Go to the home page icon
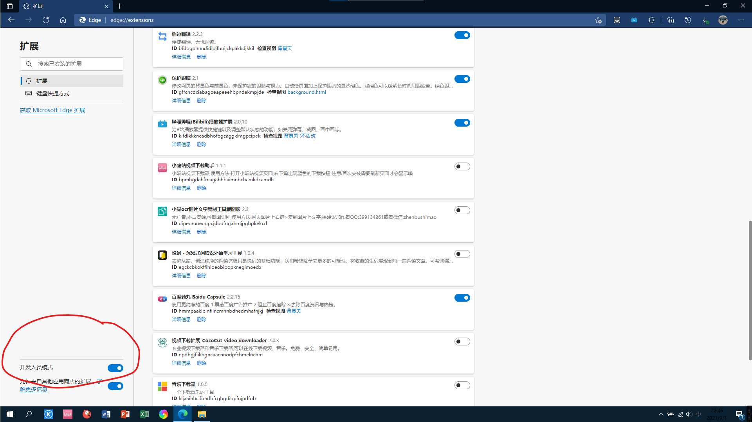Screen dimensions: 752x422 point(63,20)
